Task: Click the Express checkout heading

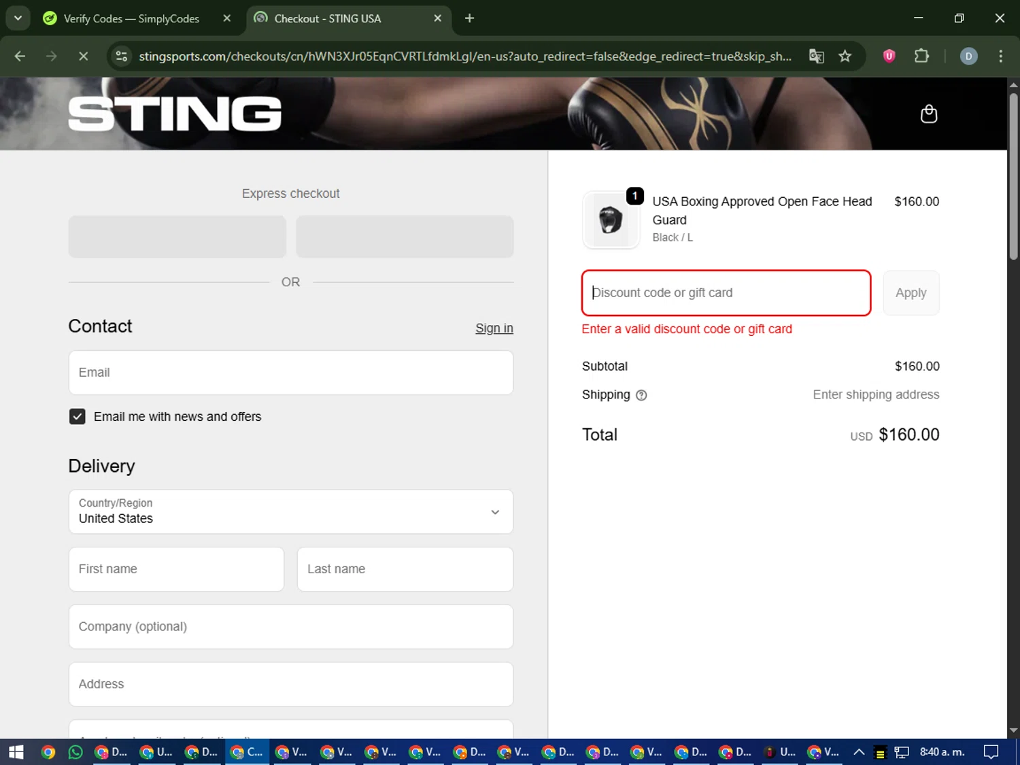Action: tap(290, 194)
